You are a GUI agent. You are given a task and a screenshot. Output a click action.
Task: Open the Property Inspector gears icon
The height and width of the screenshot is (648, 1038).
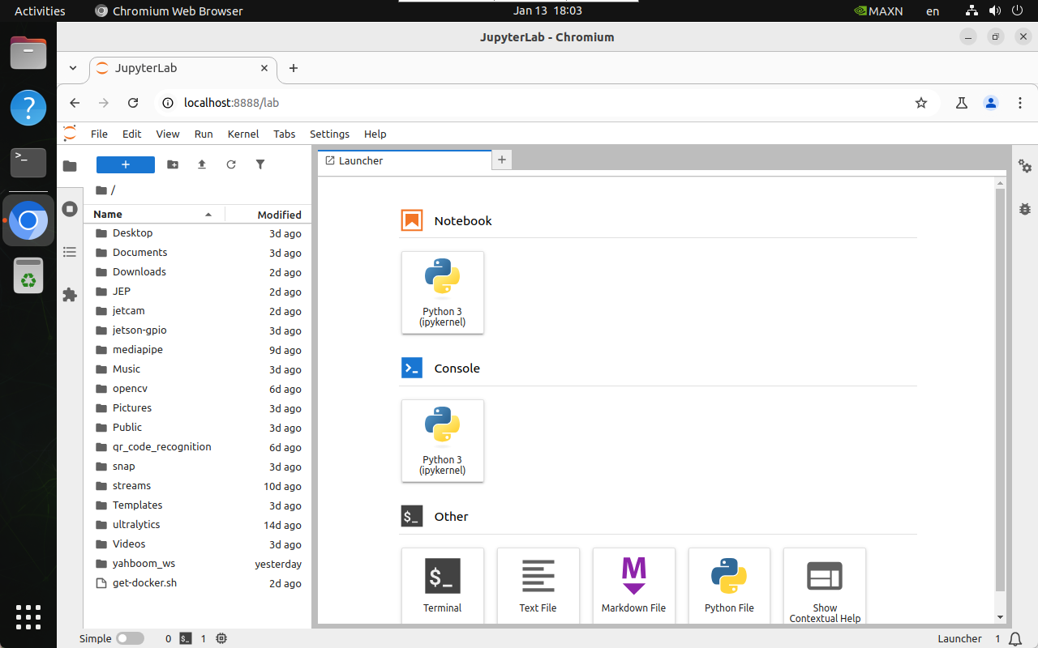point(1025,166)
